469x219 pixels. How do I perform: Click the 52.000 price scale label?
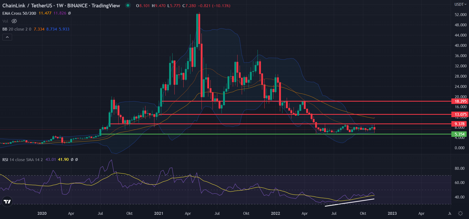[461, 15]
